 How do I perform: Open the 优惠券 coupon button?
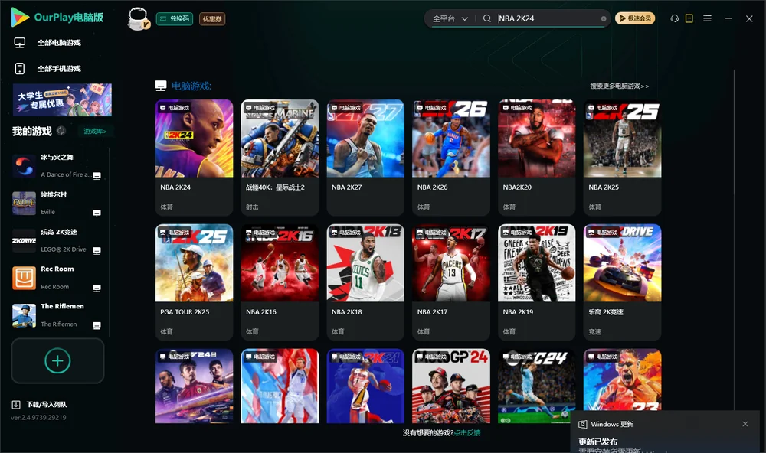point(212,18)
